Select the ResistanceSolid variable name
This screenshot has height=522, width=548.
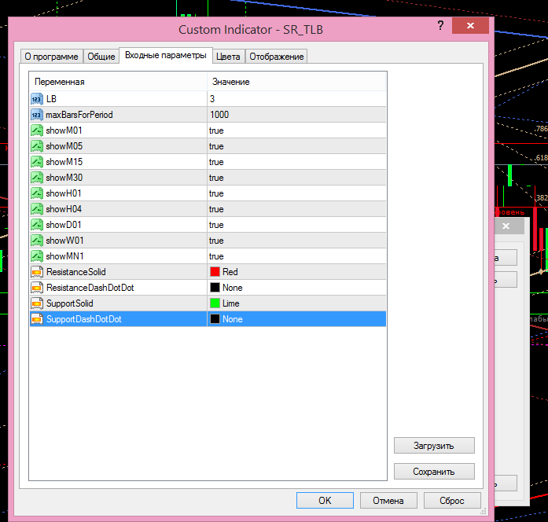[x=75, y=272]
